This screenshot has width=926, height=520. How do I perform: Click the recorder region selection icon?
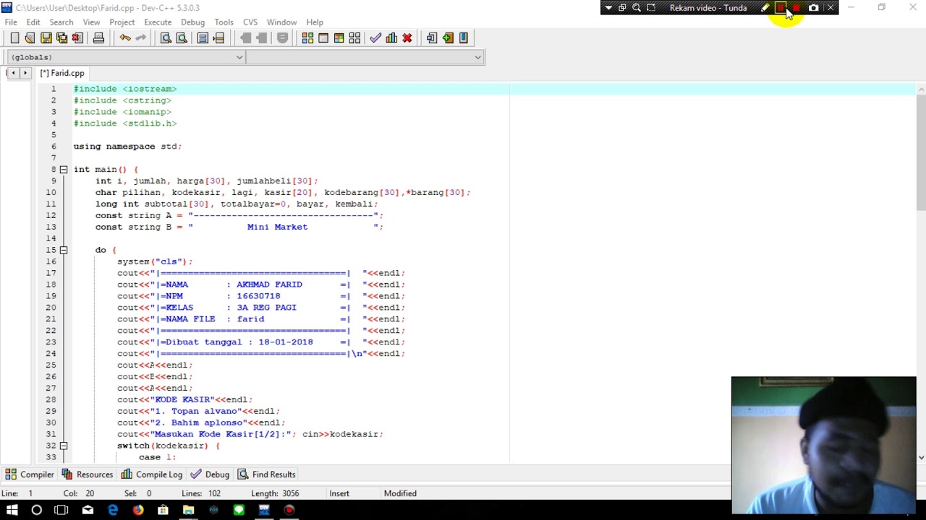(651, 8)
